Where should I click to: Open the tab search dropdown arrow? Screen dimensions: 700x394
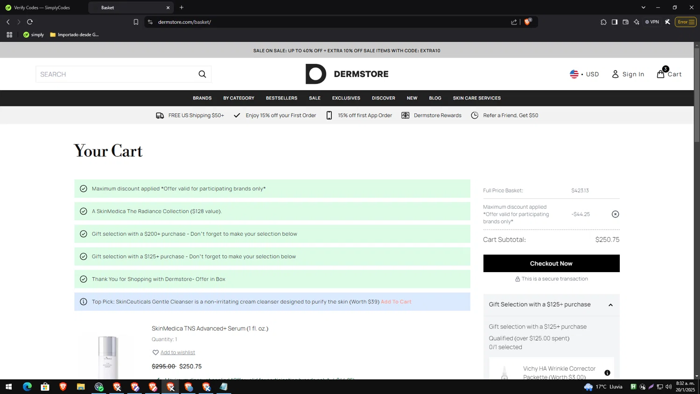click(643, 7)
